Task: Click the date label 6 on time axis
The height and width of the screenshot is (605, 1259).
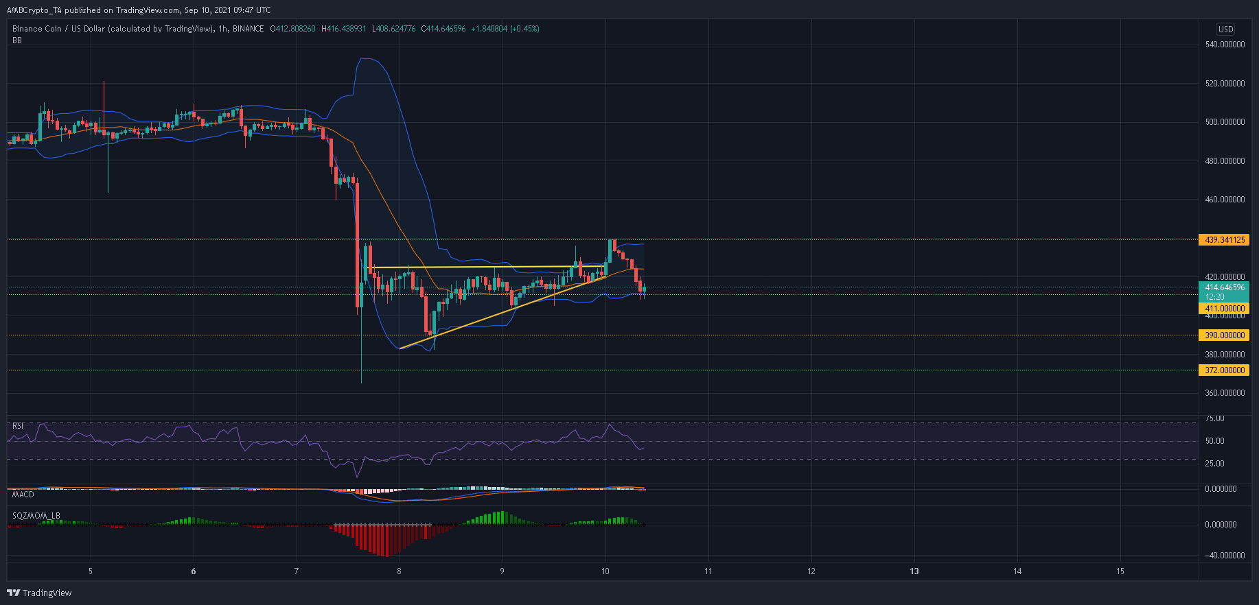Action: (x=193, y=571)
